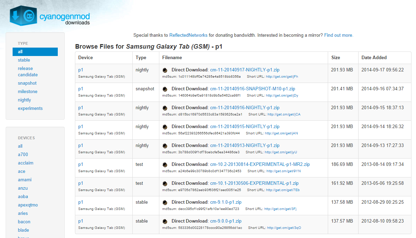Download cm-11-20140916-SNAPSHOT-M10-p1.zip
Viewport: 416px width, 238px height.
point(252,89)
